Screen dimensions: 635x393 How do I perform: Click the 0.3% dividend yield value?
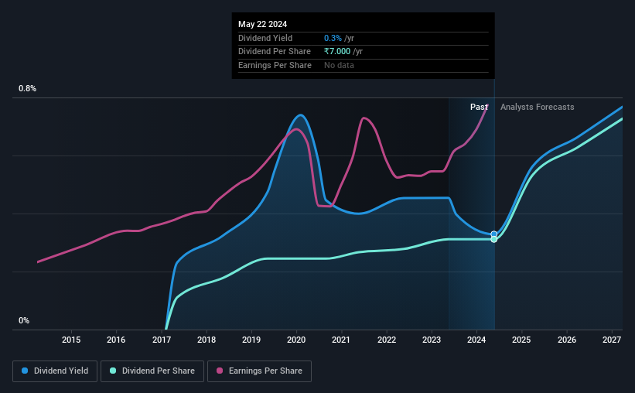pos(333,38)
